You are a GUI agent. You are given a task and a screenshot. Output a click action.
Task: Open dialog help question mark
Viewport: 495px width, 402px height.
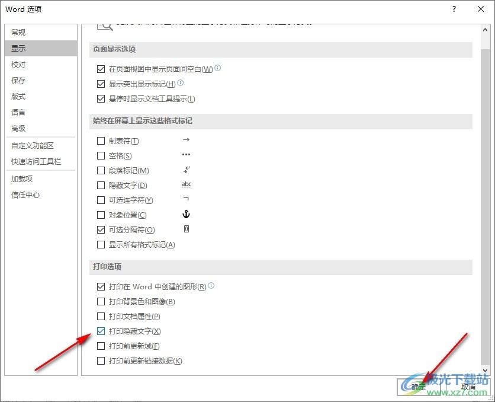pos(454,9)
